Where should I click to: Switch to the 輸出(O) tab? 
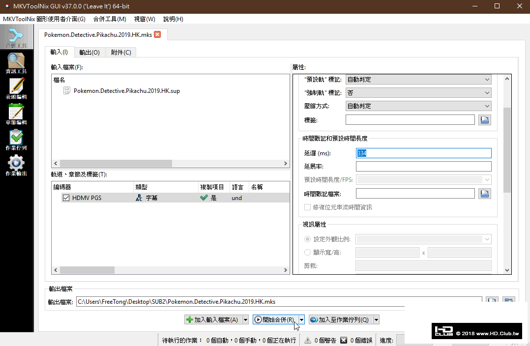89,53
